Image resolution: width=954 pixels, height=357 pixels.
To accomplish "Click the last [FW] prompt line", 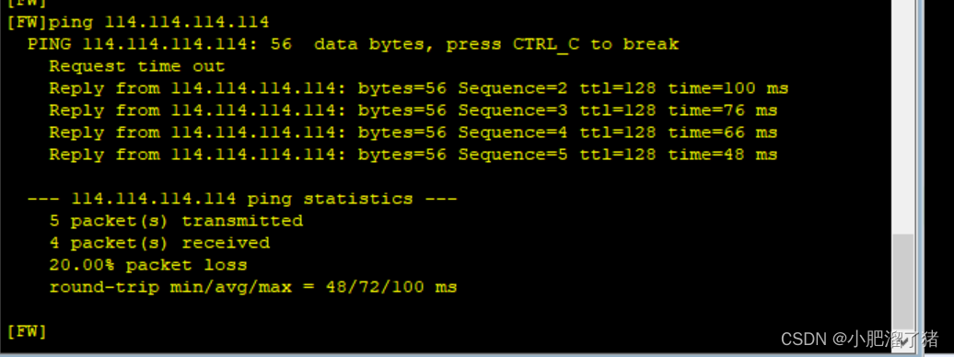I will pyautogui.click(x=27, y=331).
